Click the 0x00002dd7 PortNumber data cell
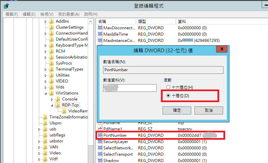 coord(197,135)
